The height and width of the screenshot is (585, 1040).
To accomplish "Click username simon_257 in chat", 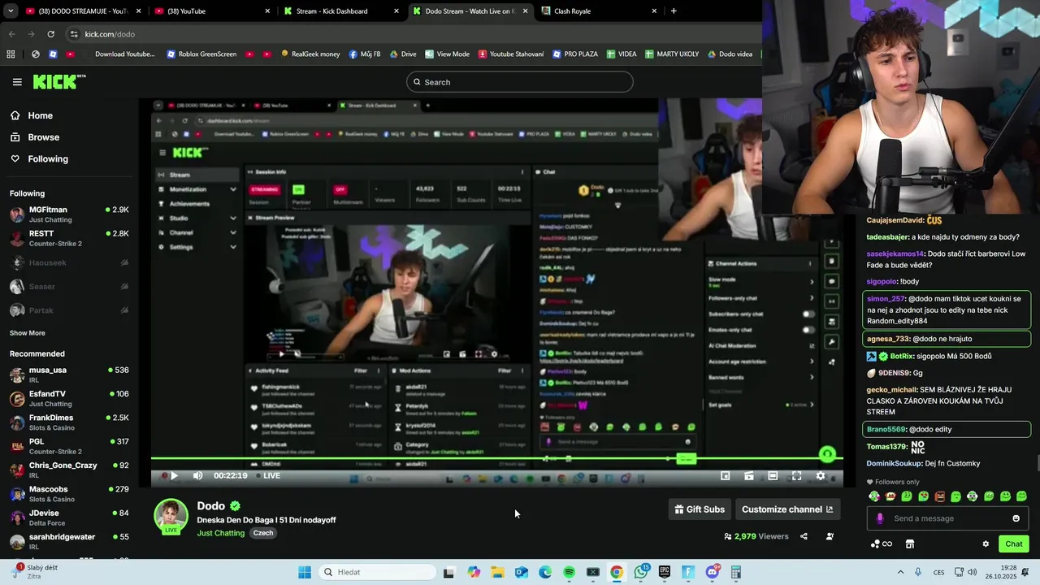I will coord(886,299).
